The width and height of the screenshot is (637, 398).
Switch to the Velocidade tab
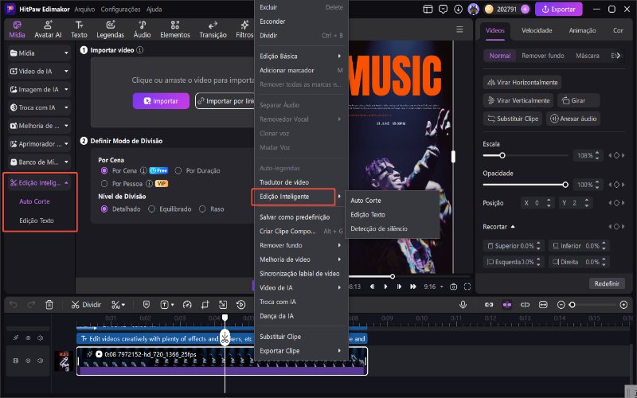pyautogui.click(x=537, y=30)
